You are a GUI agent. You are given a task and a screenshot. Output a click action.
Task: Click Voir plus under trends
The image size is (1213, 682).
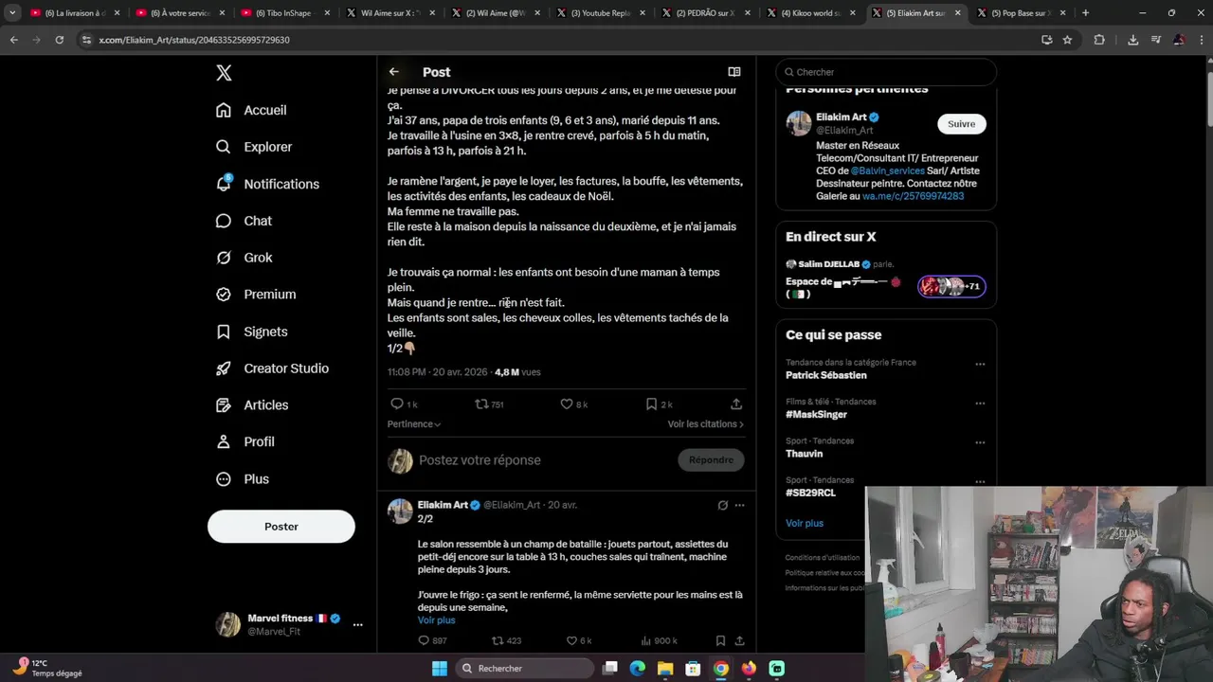[x=804, y=524]
